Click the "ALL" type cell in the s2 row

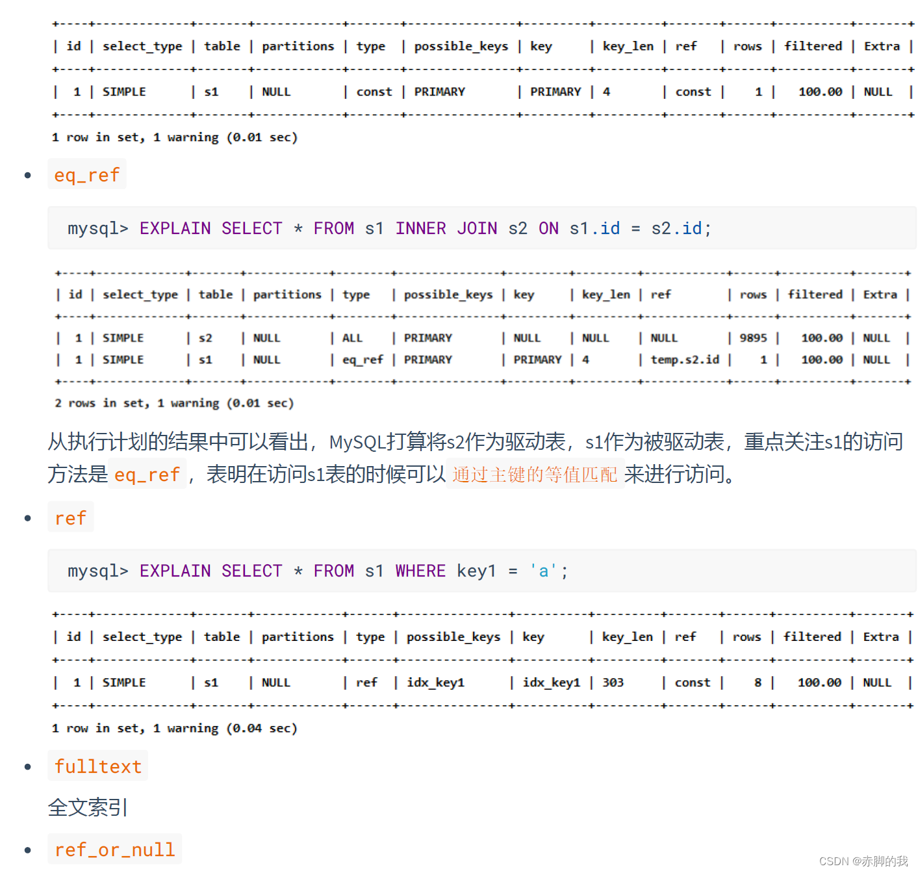click(353, 338)
